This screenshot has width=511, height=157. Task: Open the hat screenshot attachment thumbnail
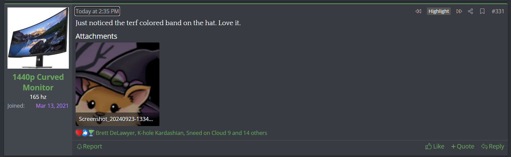point(118,82)
